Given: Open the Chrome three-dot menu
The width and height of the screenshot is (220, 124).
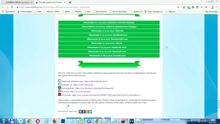Looking at the screenshot, I should 217,7.
